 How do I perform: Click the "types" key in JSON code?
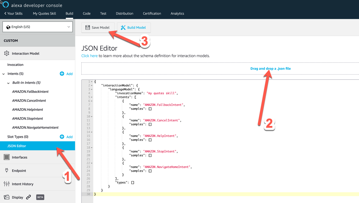pyautogui.click(x=121, y=182)
